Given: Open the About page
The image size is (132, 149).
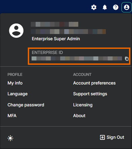Looking at the screenshot, I should click(x=79, y=116).
